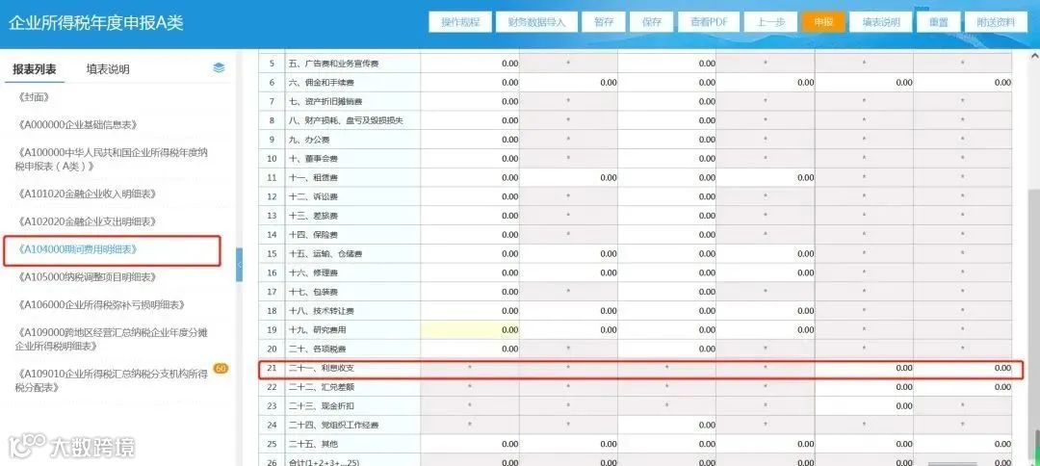Click the 十四、保险费 row label
The image size is (1040, 466).
(x=314, y=235)
